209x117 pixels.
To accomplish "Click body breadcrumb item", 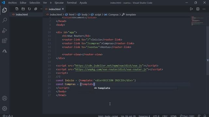I will point(85,15).
